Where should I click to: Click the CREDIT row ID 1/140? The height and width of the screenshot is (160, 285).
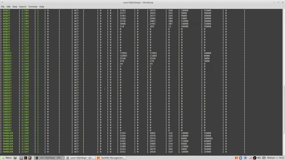25,53
